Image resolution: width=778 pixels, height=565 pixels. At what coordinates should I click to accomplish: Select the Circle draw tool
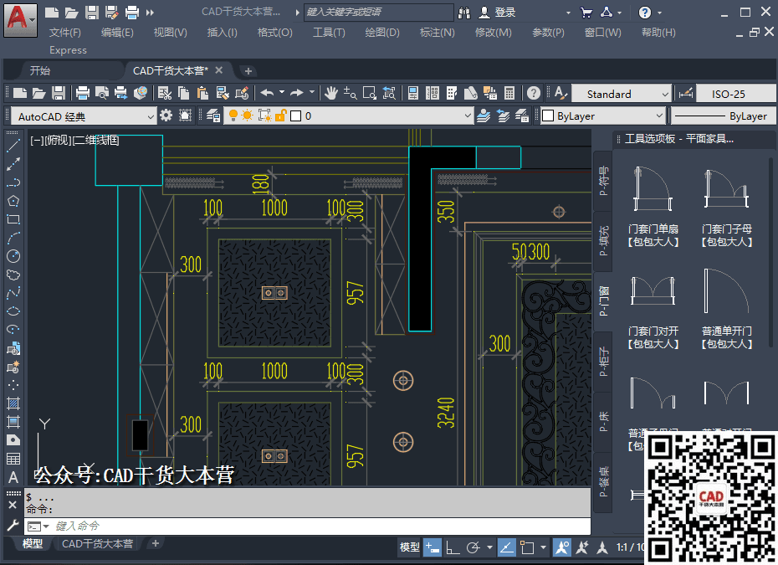click(13, 256)
